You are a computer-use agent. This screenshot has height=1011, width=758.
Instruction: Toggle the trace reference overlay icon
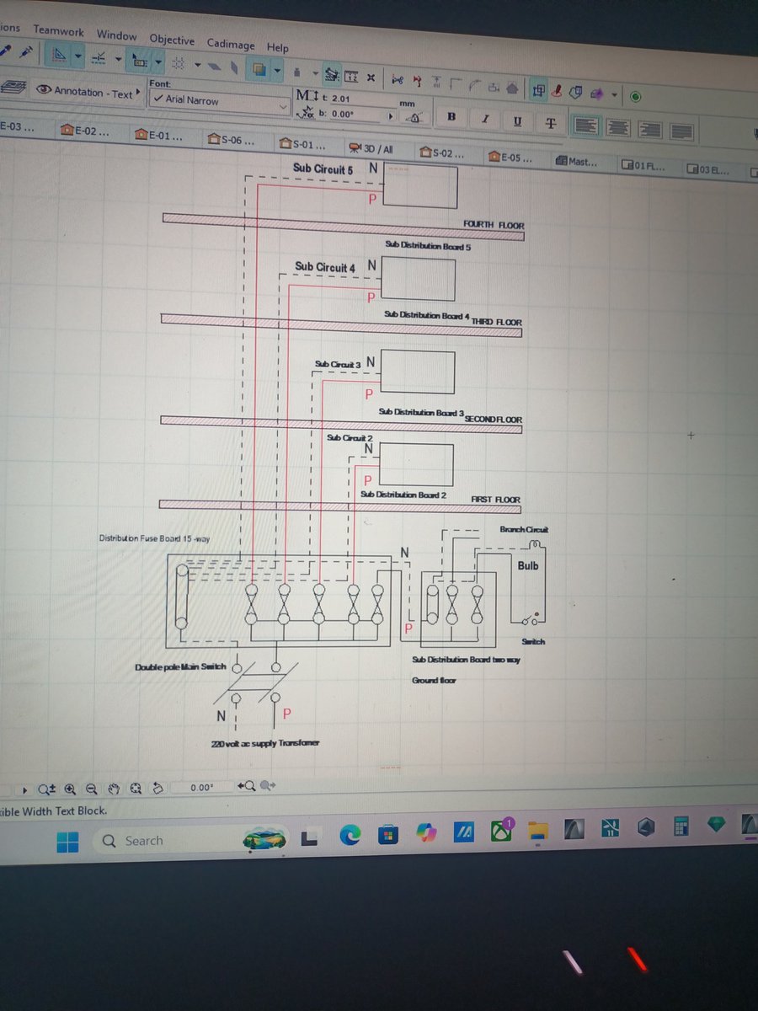coord(259,69)
